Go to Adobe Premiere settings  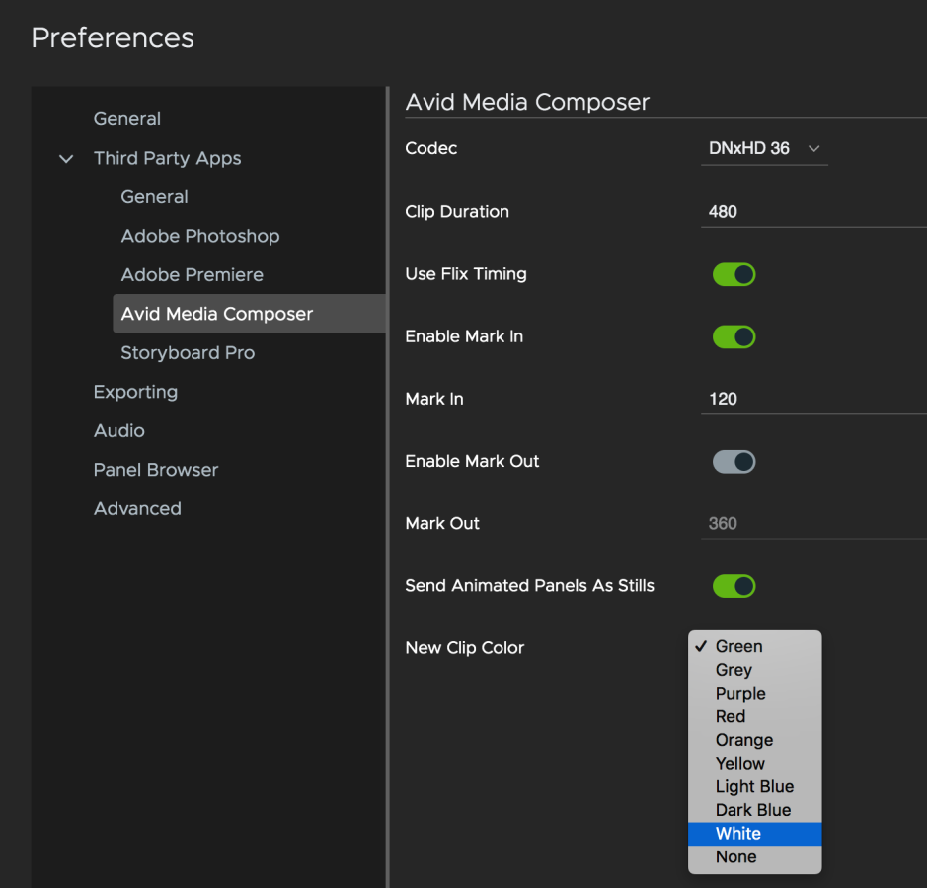pyautogui.click(x=192, y=275)
